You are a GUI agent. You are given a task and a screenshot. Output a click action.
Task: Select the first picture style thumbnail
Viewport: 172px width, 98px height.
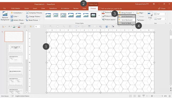pyautogui.click(x=48, y=15)
